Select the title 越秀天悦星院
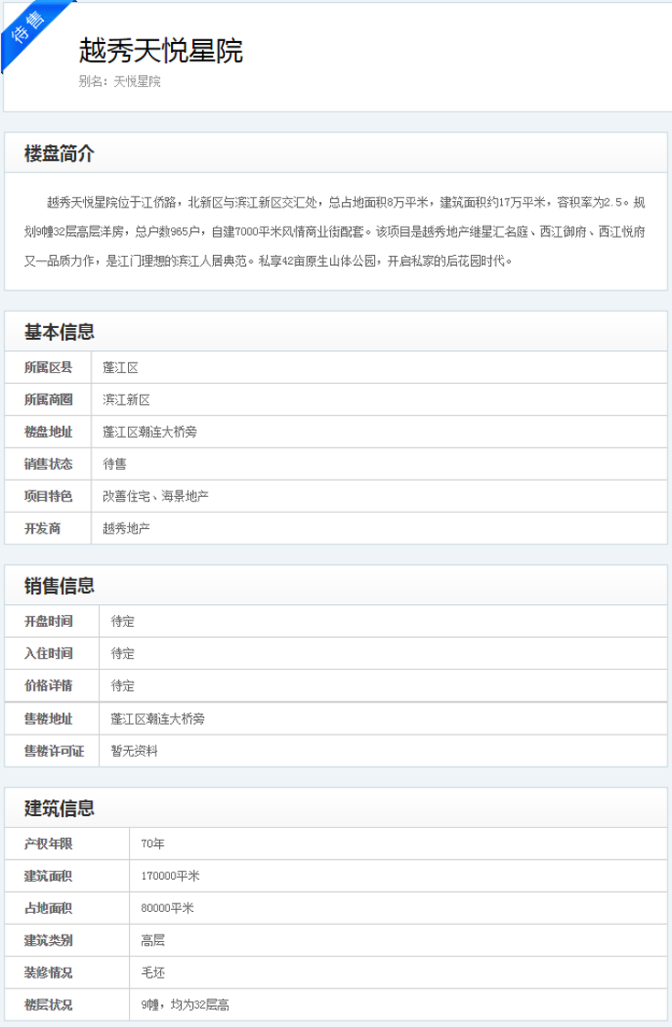 point(161,50)
